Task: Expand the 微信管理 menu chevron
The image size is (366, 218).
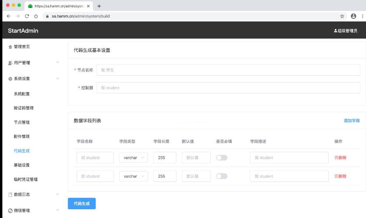Action: tap(57, 210)
